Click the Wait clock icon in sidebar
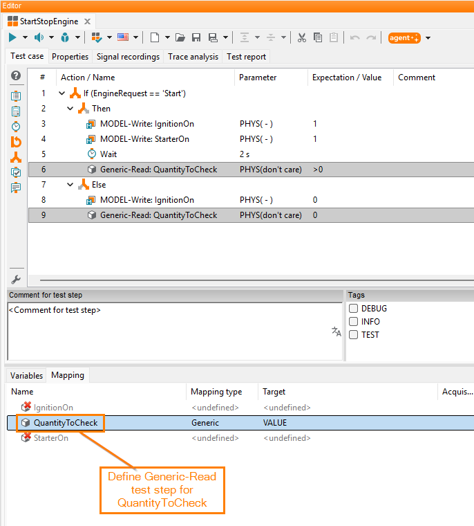 16,127
